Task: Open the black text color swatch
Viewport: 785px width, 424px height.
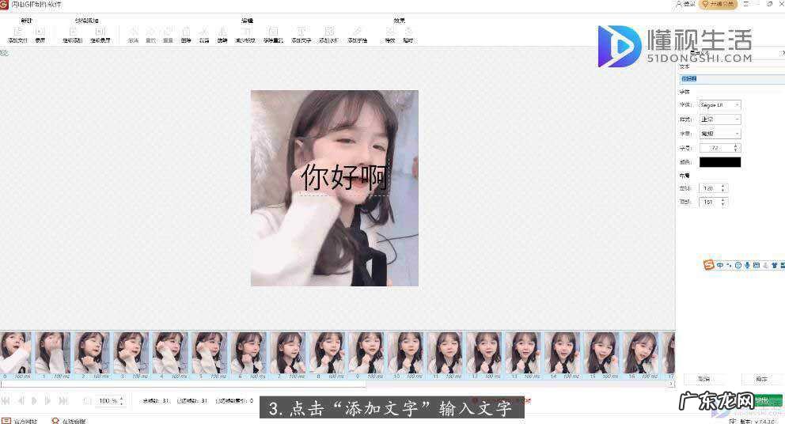Action: [720, 162]
